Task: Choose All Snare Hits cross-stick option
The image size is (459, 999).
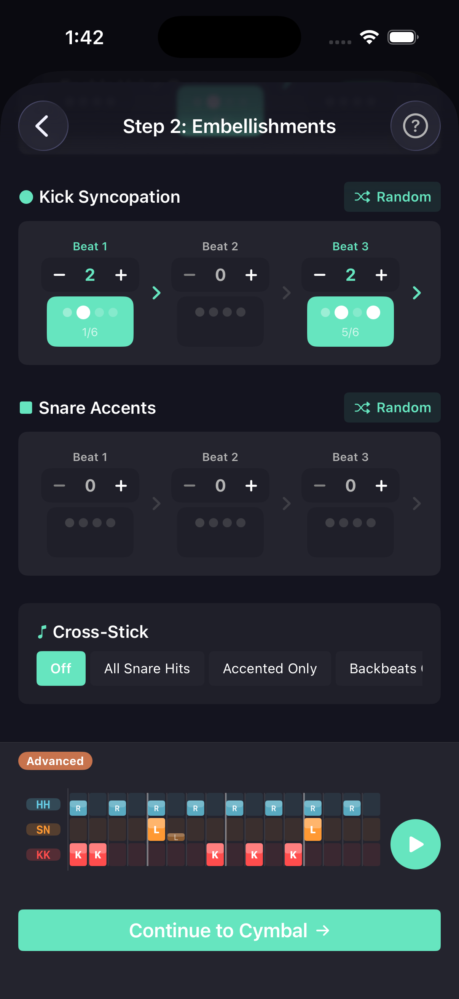Action: (147, 668)
